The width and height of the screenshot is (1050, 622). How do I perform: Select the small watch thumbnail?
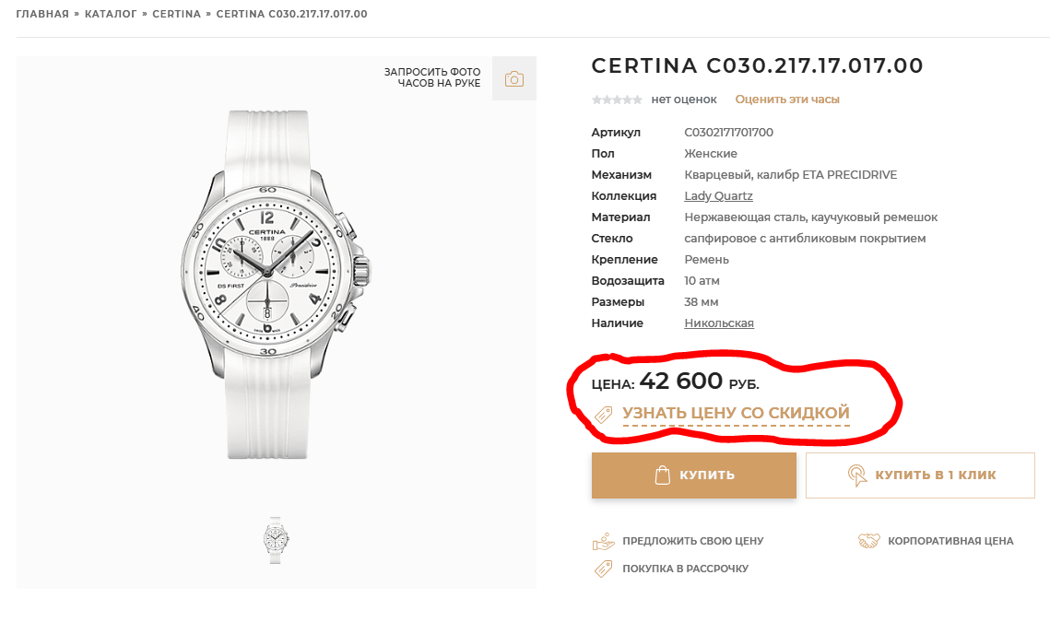pos(276,540)
